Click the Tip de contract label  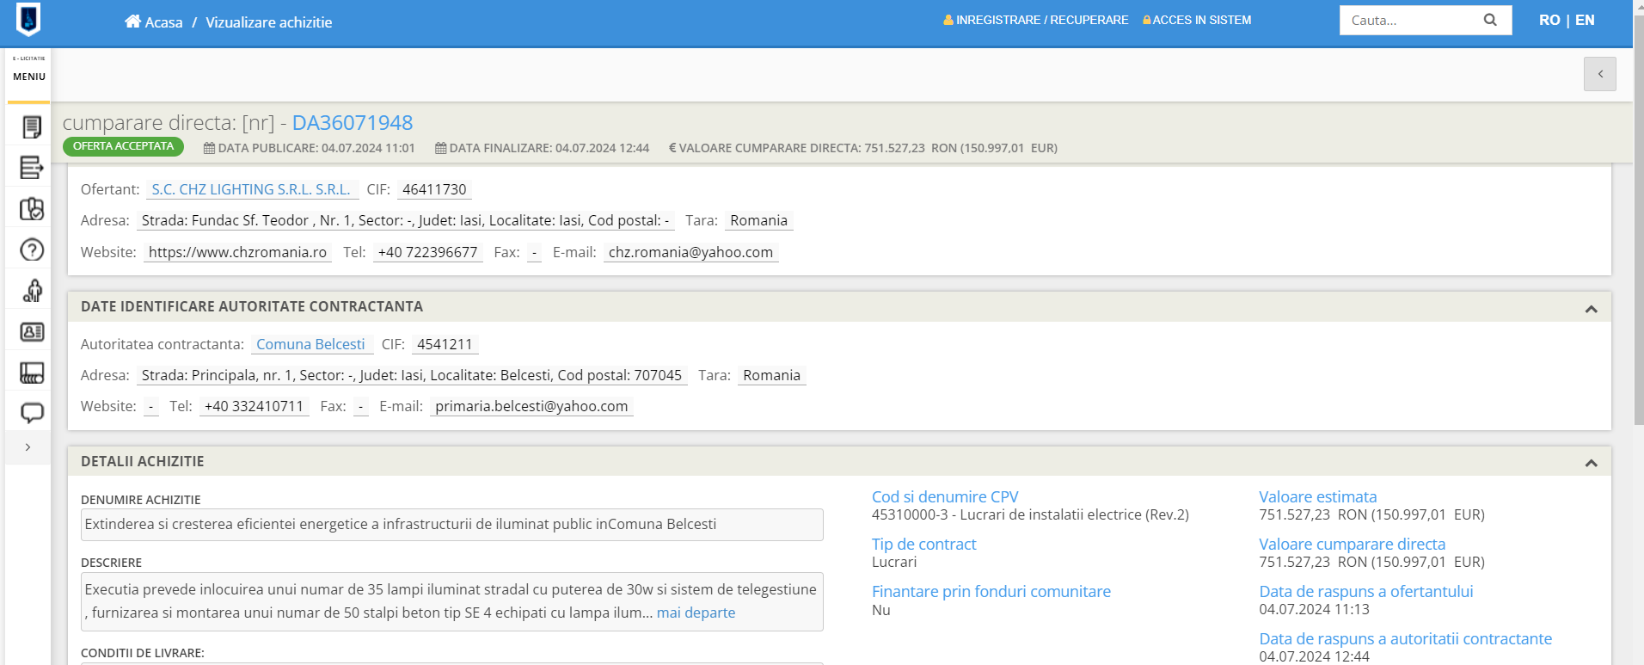point(923,544)
